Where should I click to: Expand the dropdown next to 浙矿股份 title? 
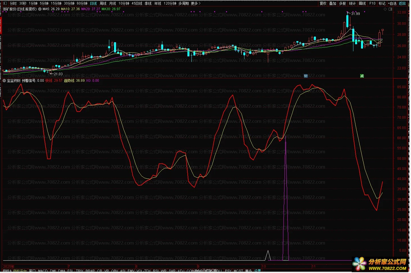tap(40, 9)
